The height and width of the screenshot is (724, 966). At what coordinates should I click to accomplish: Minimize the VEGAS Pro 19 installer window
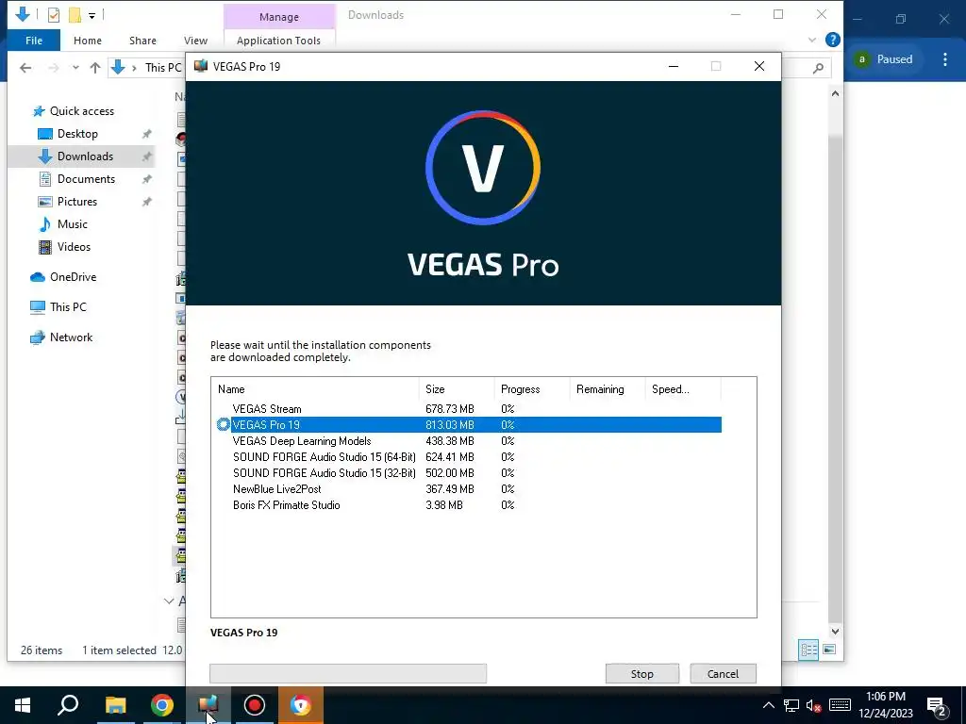pyautogui.click(x=674, y=66)
